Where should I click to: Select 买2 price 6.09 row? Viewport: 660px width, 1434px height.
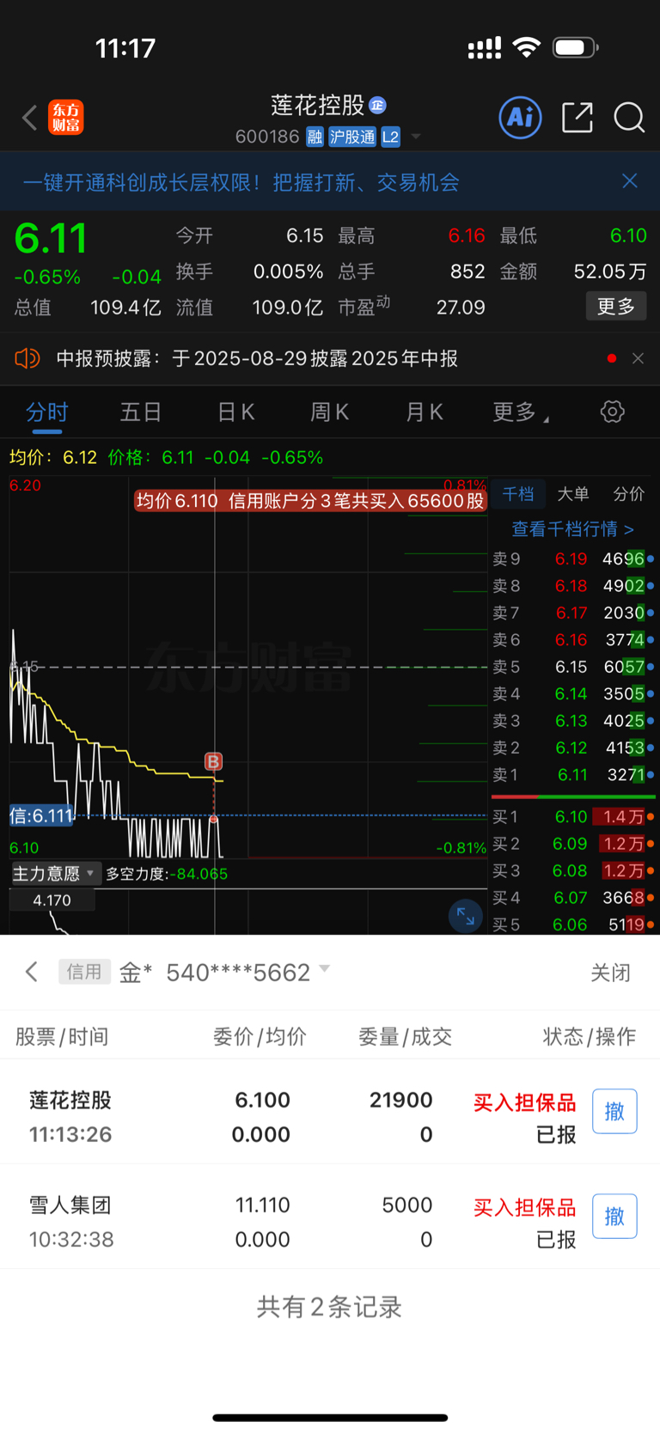coord(573,844)
